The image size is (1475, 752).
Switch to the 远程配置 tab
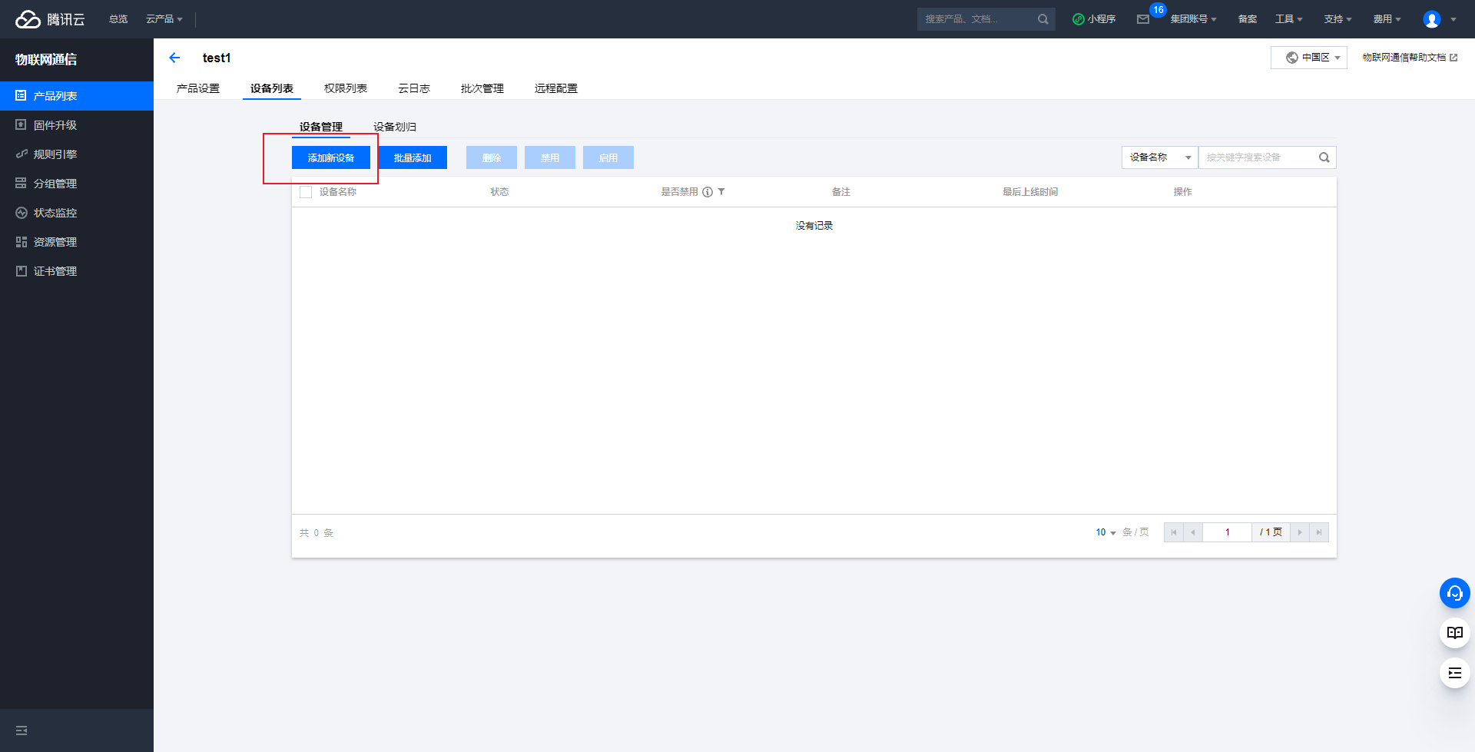pos(556,88)
